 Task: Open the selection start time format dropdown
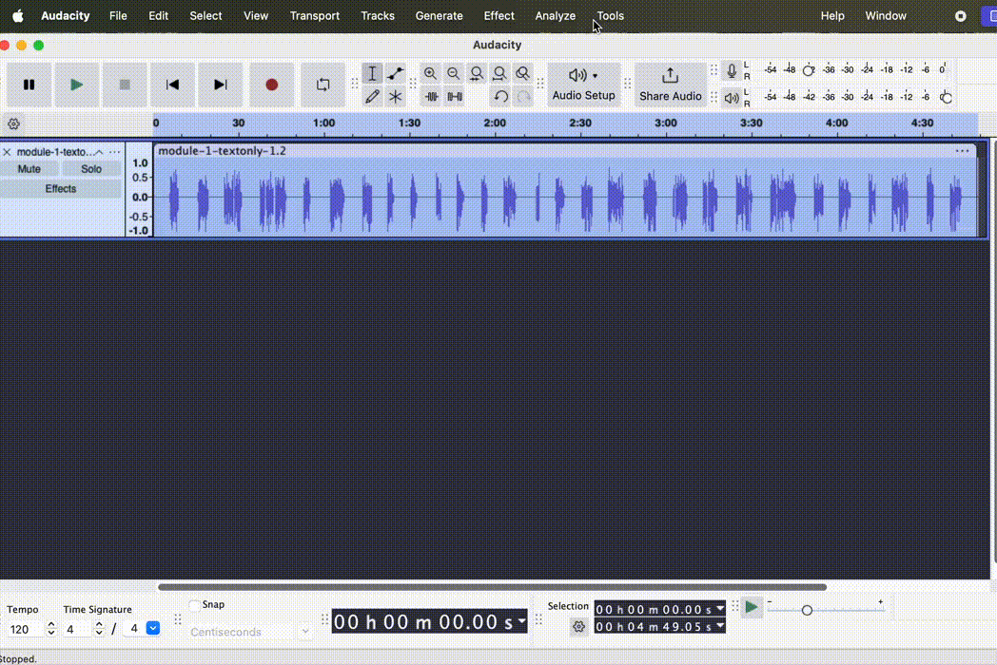(720, 609)
